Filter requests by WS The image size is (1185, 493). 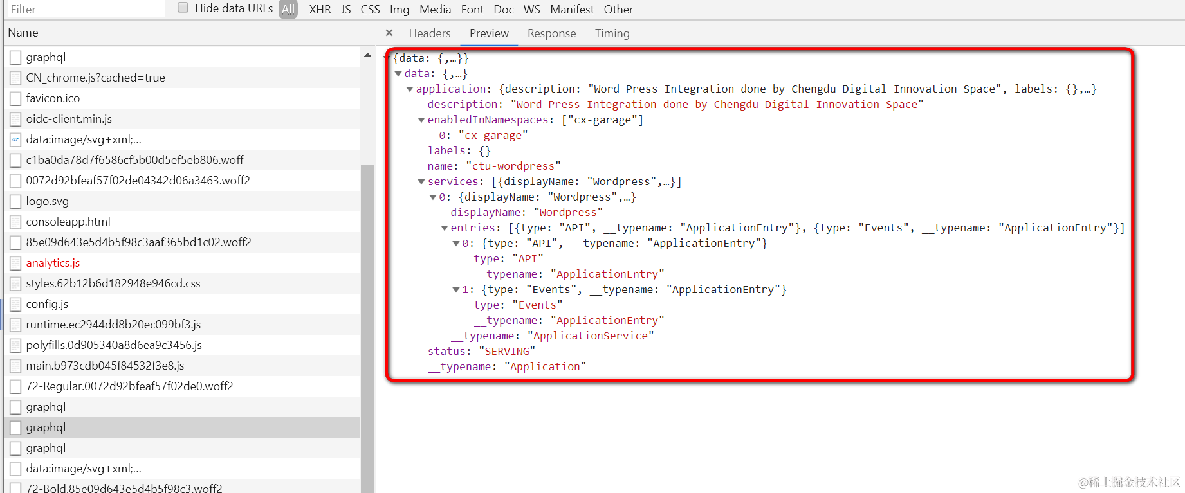point(532,9)
